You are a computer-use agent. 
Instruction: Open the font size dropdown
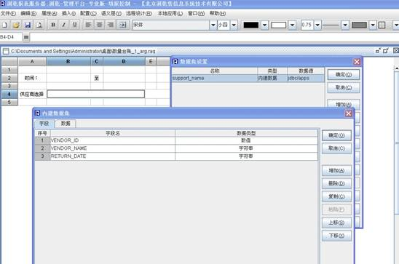(234, 25)
